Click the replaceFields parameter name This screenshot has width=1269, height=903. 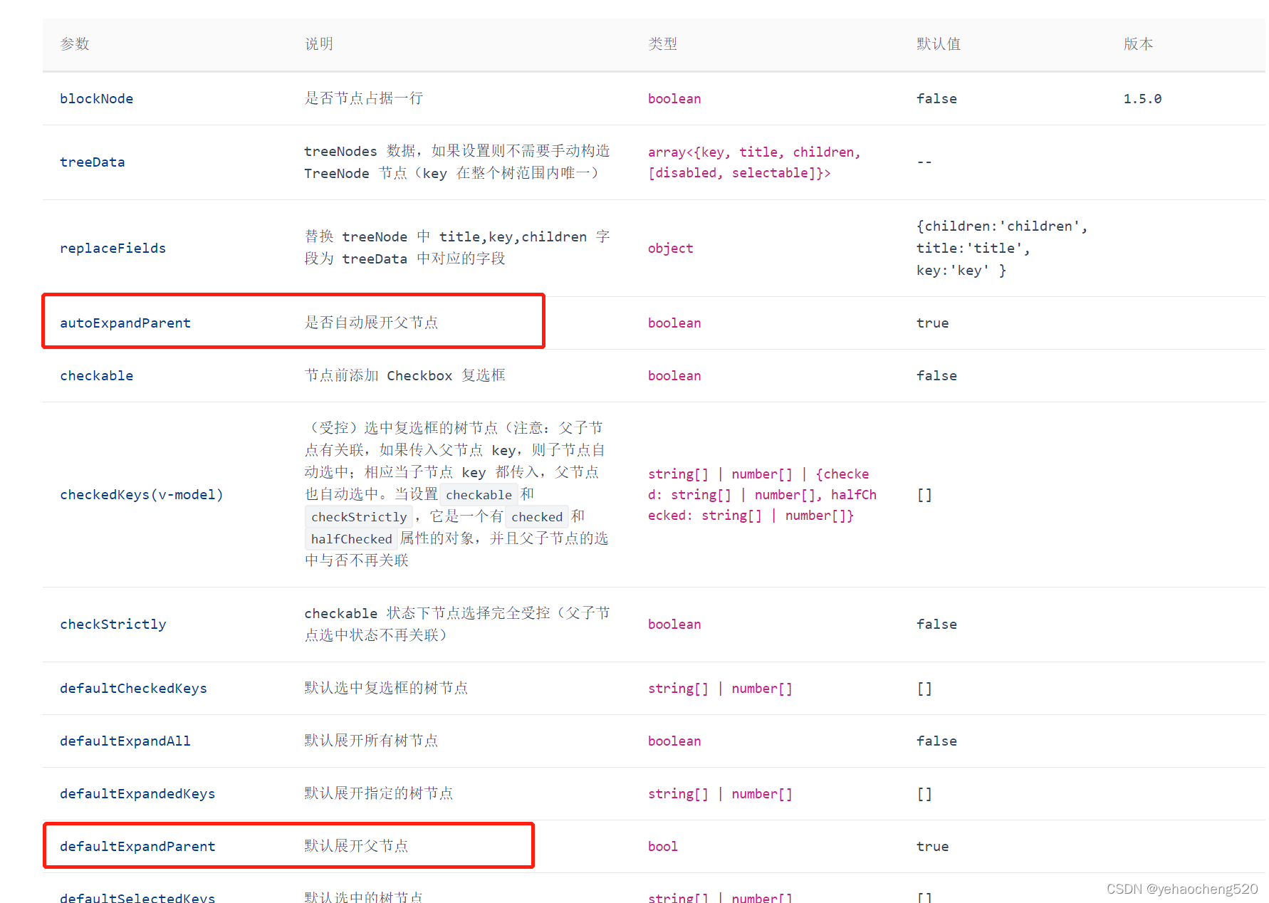(113, 248)
